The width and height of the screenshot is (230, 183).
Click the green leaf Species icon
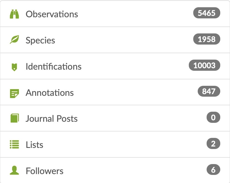coord(14,39)
